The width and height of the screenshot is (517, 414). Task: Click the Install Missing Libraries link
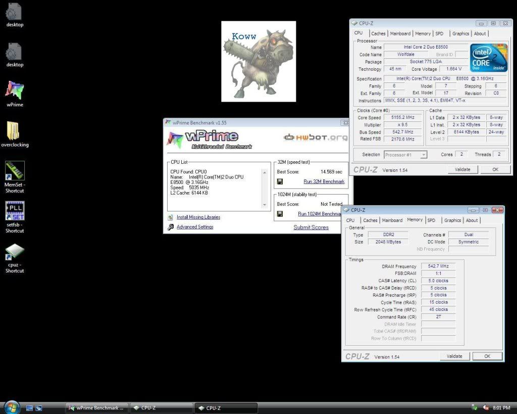point(198,217)
